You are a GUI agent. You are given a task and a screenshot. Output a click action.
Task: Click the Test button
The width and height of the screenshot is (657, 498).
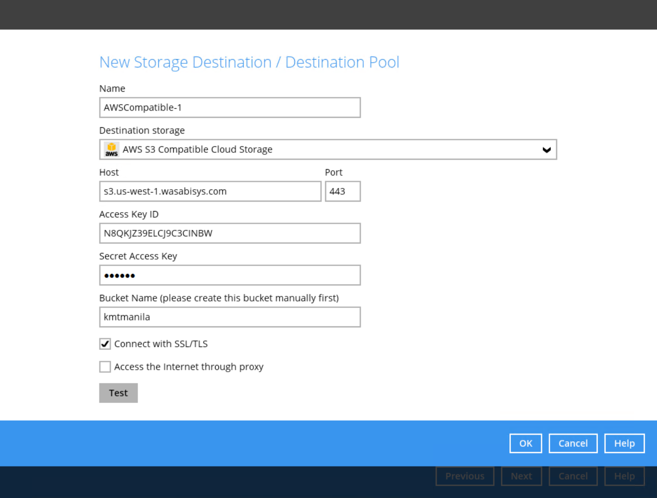click(118, 393)
